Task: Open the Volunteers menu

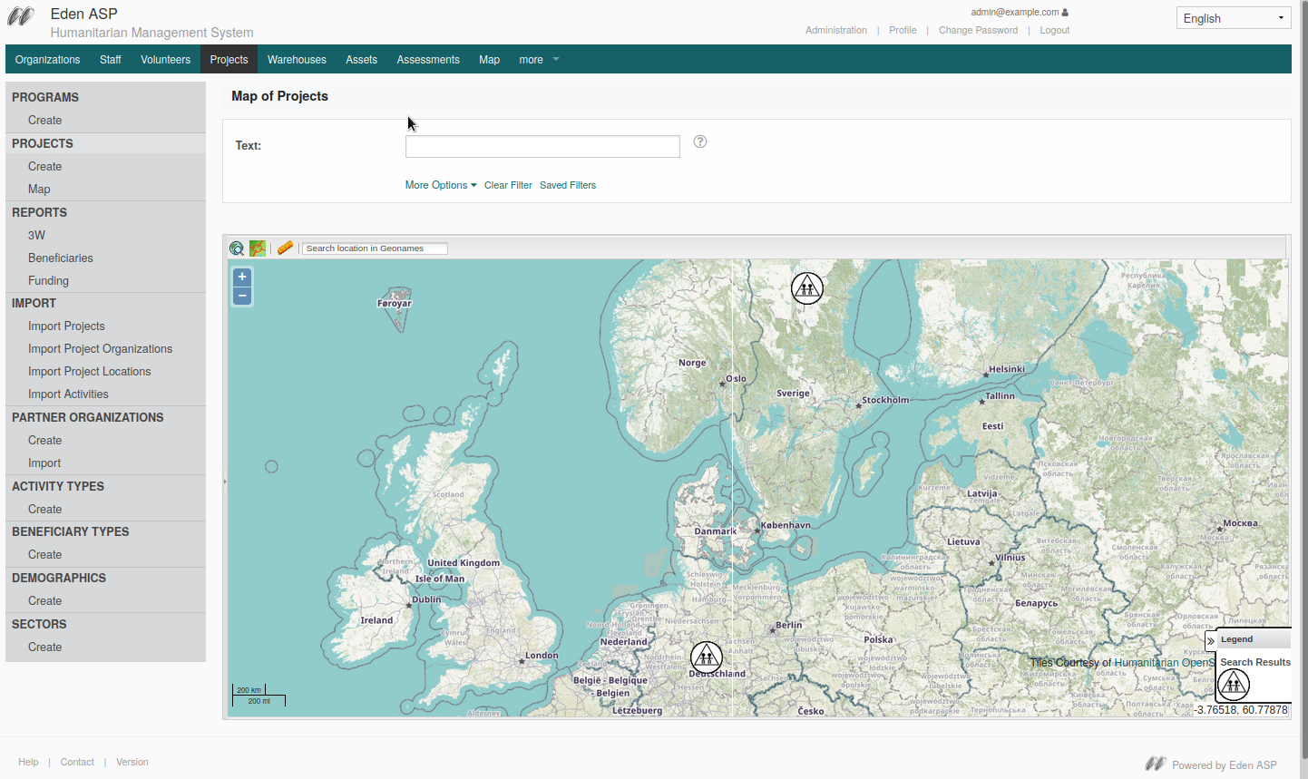Action: click(x=166, y=60)
